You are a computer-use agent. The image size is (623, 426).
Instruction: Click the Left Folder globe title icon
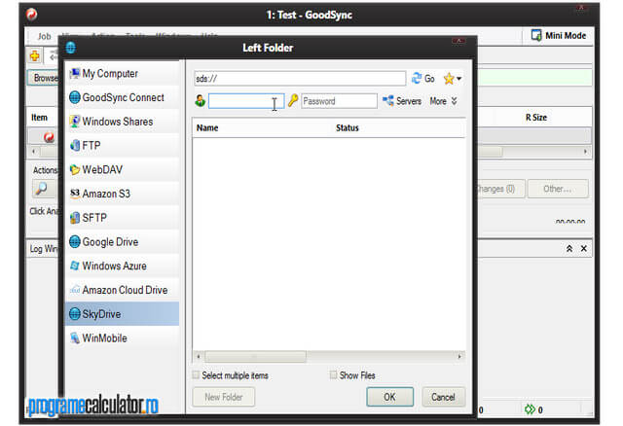(71, 48)
